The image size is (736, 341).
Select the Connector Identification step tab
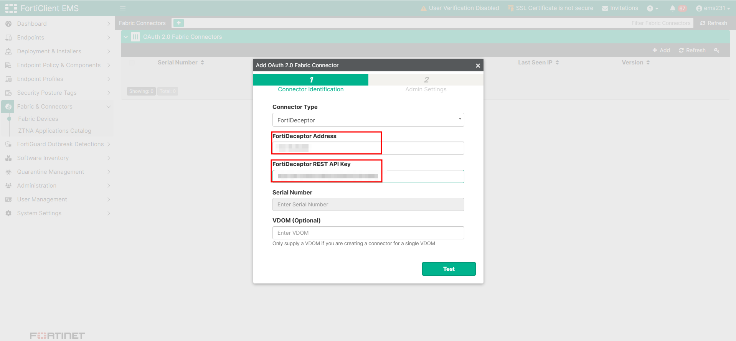(311, 84)
